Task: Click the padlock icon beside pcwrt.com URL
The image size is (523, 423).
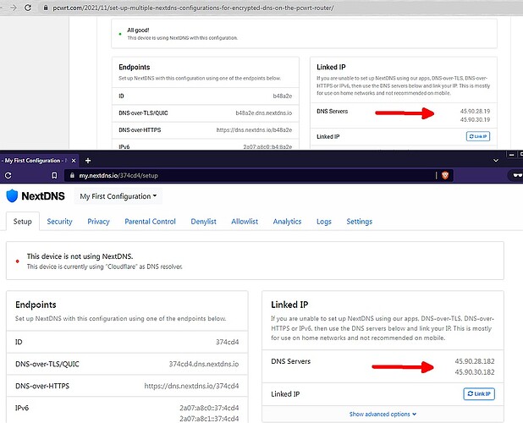Action: point(45,7)
